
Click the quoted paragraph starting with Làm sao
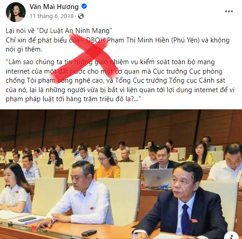120,80
